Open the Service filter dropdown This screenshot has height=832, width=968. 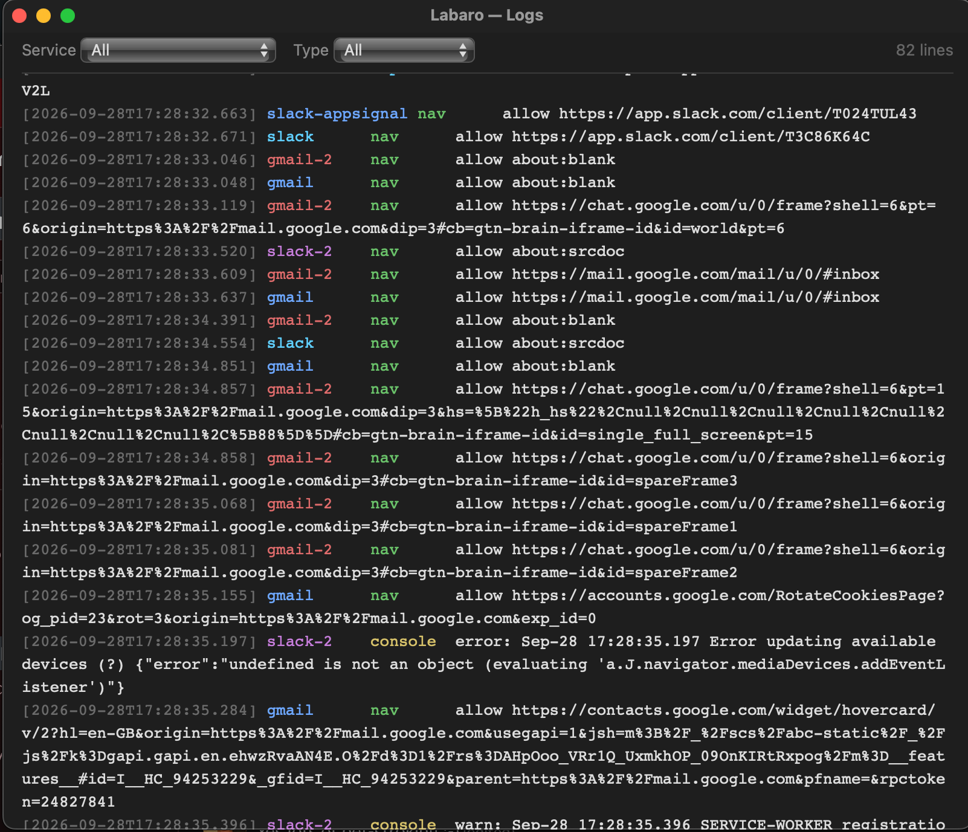pos(178,50)
